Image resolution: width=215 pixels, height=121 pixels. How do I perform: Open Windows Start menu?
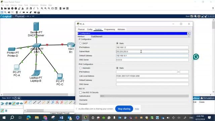click(x=4, y=118)
